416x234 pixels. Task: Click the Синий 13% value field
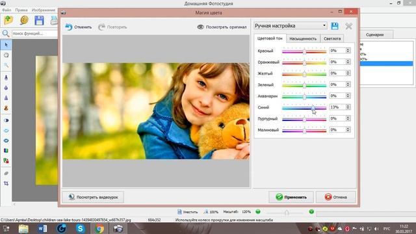(337, 107)
